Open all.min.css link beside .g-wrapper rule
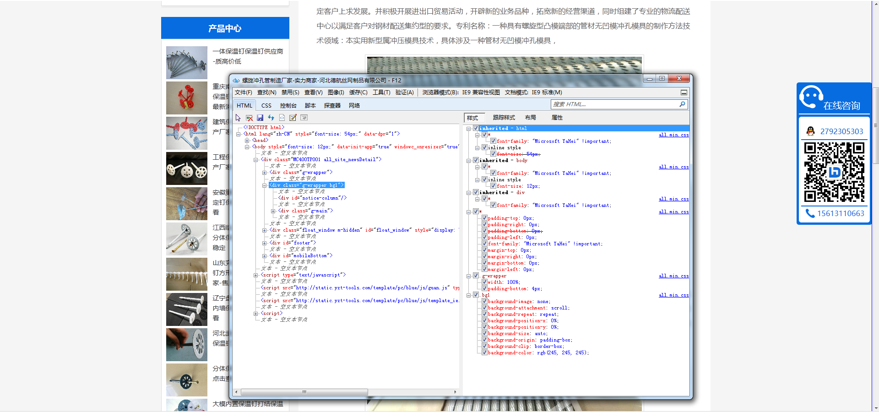 tap(673, 276)
